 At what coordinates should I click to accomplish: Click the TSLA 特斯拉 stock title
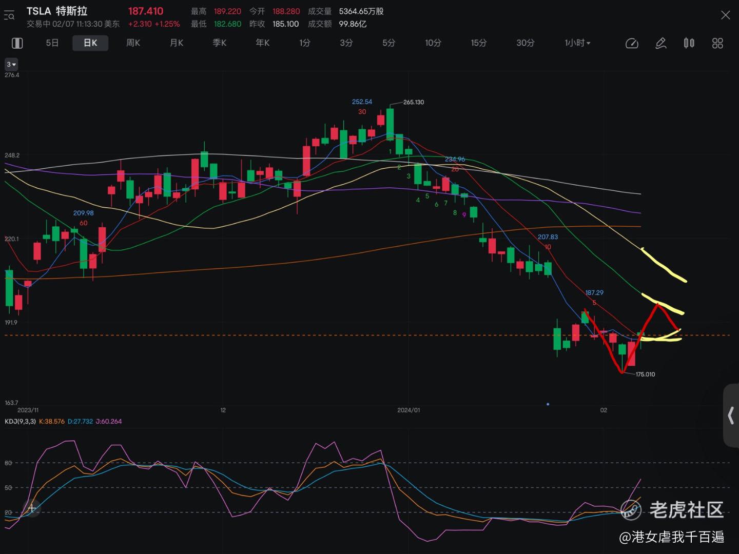tap(57, 11)
